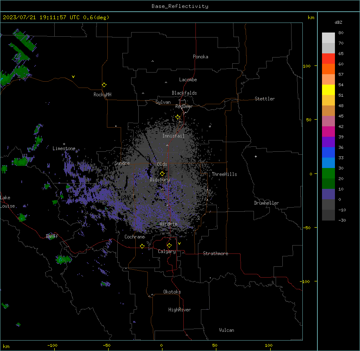Click the Drumheller label
The width and height of the screenshot is (360, 351).
(x=266, y=203)
